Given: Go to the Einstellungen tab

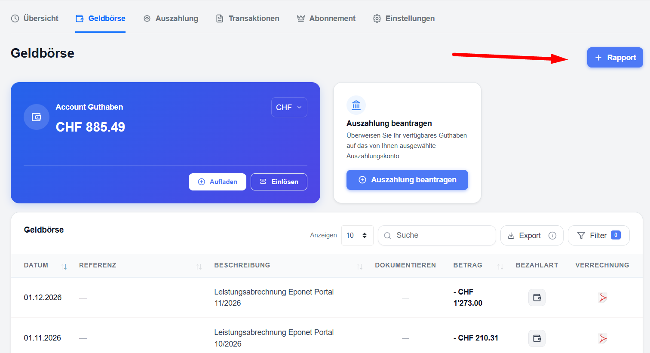Looking at the screenshot, I should point(404,18).
